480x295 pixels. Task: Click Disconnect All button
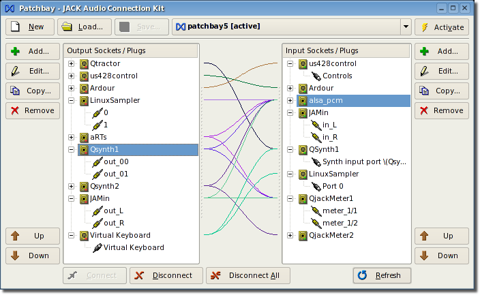(x=248, y=275)
